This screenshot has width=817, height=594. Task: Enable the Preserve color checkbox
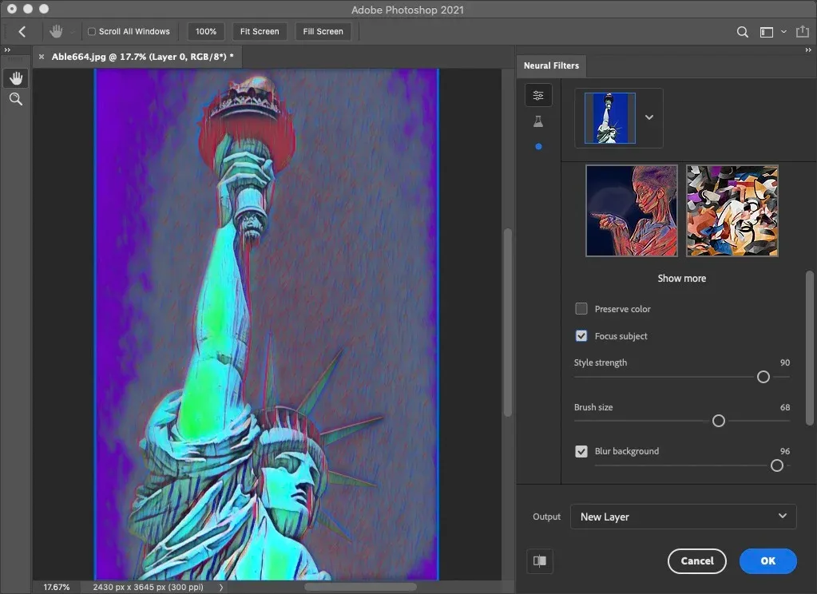pos(581,308)
